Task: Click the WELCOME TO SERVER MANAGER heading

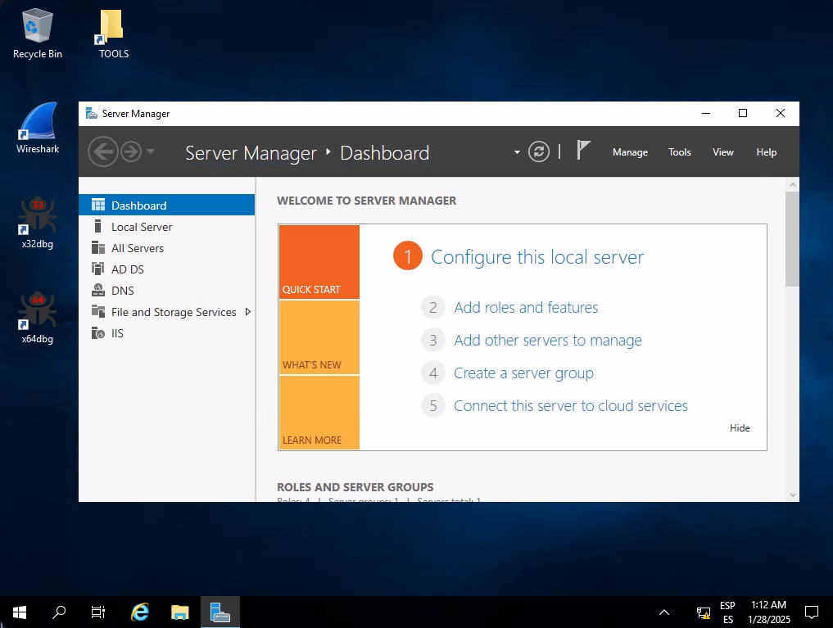Action: (367, 201)
